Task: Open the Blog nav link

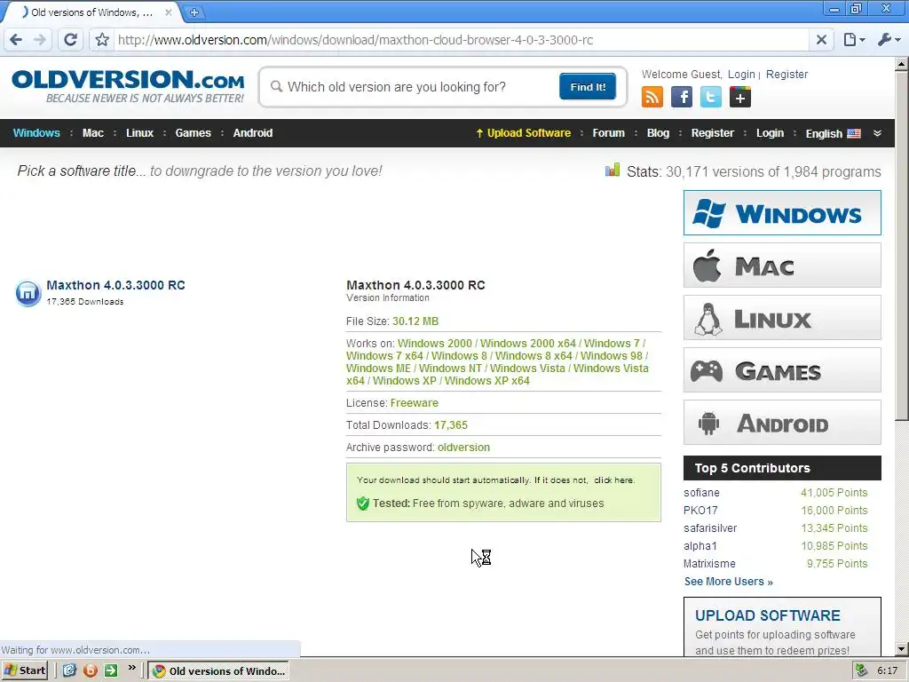Action: point(658,133)
